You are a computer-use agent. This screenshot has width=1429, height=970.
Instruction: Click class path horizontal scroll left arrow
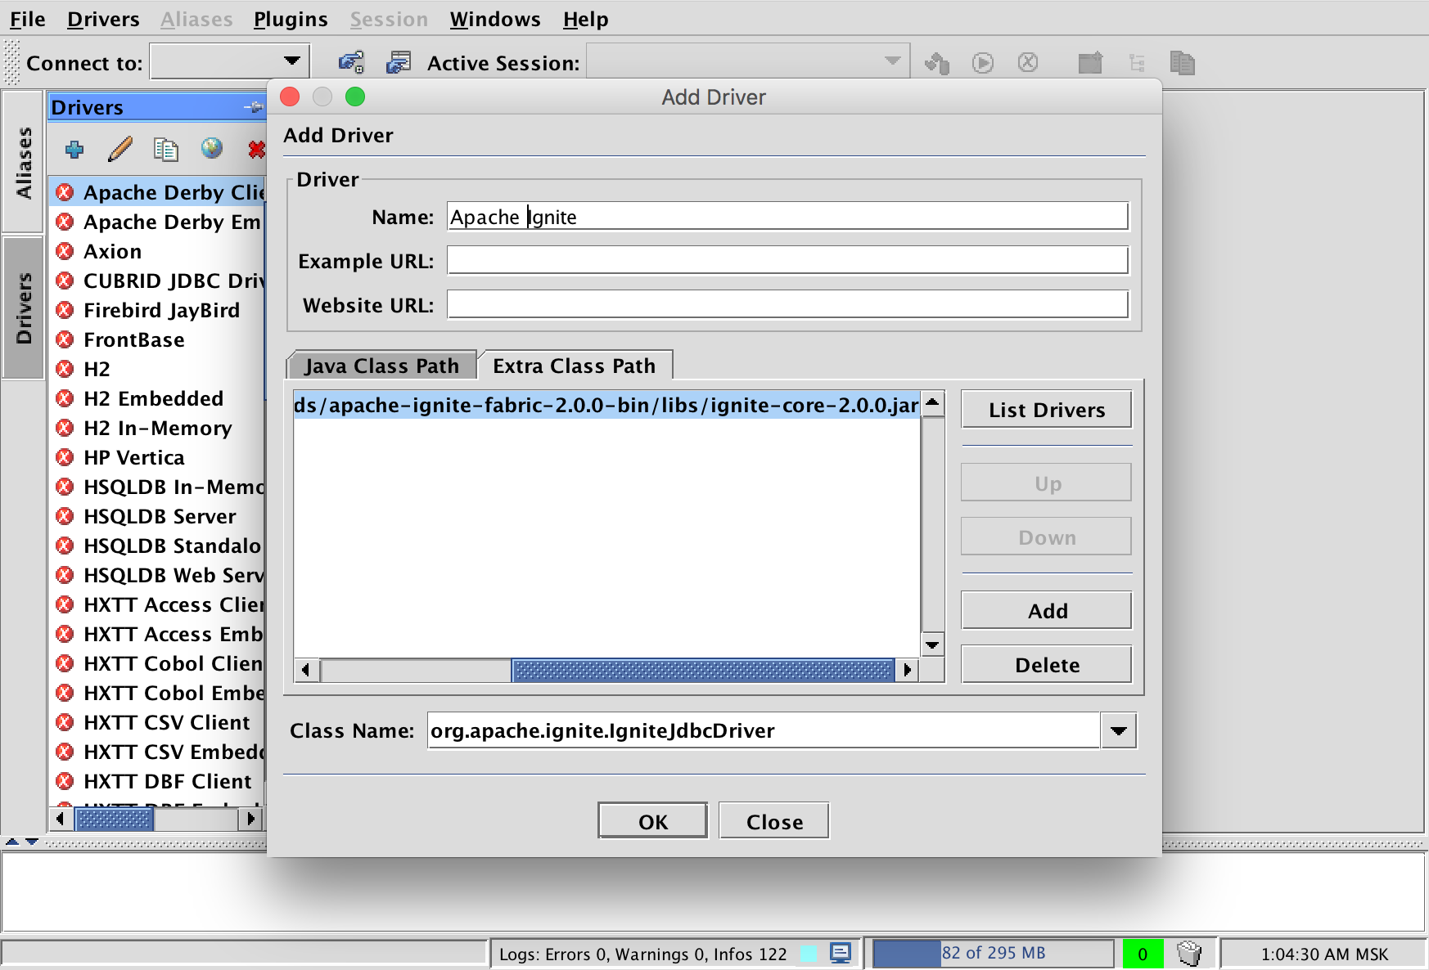click(306, 670)
